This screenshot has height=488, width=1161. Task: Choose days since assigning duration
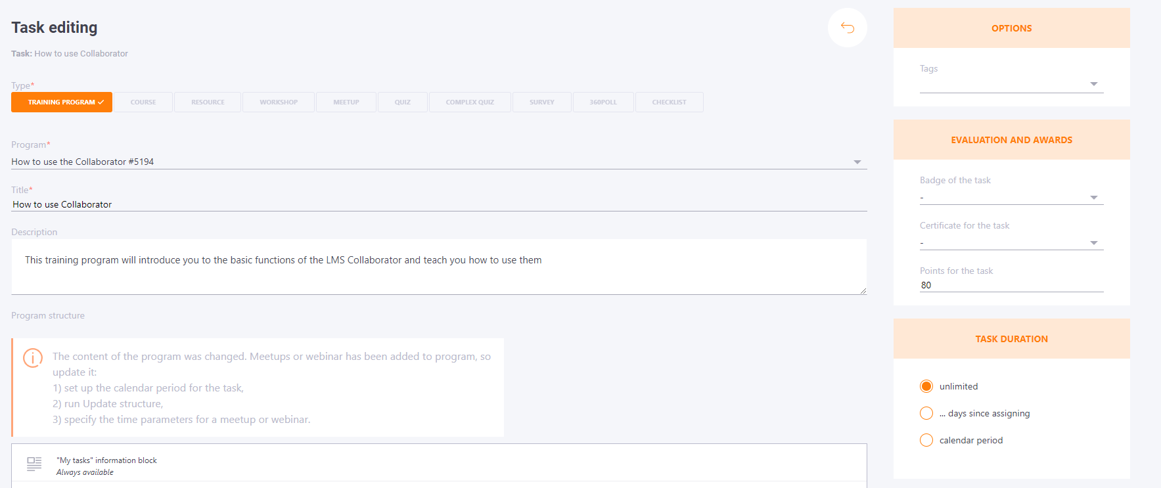[926, 413]
